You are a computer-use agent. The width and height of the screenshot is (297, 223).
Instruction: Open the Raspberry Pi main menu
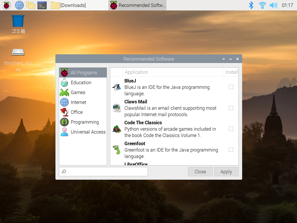click(6, 5)
